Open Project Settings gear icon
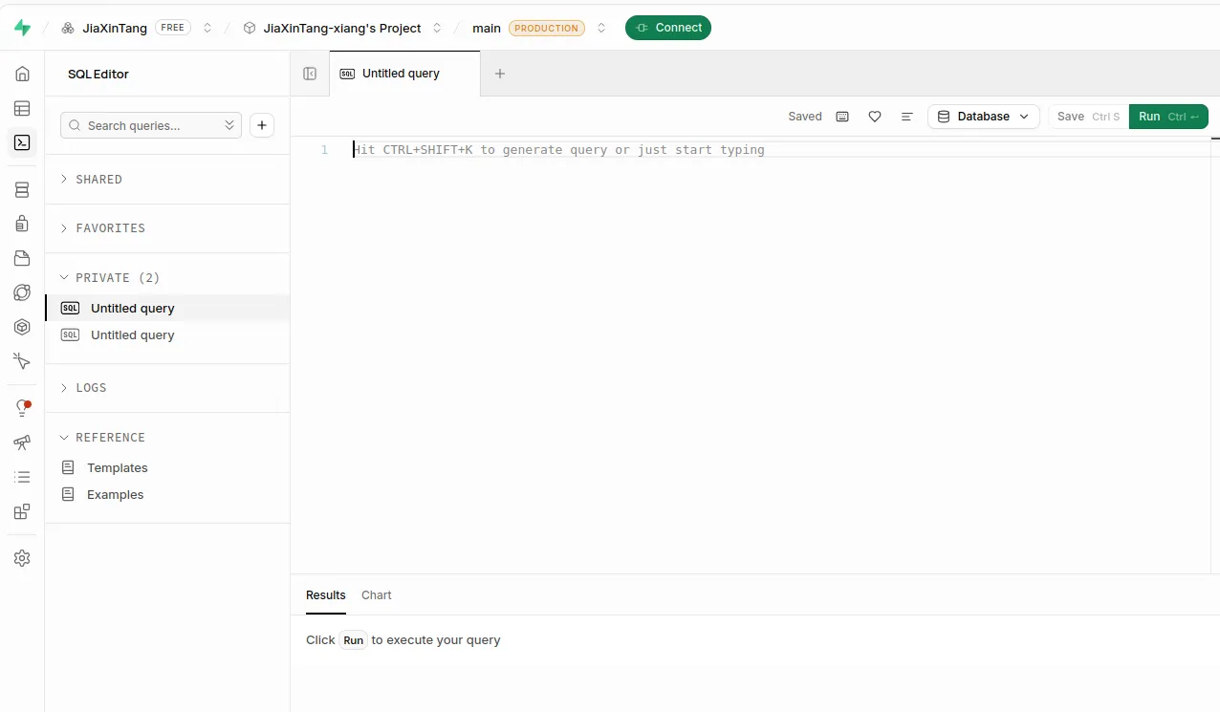The width and height of the screenshot is (1220, 712). click(22, 558)
